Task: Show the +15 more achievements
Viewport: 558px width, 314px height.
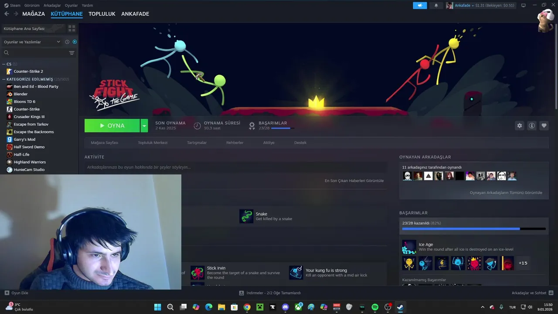Action: pos(523,263)
